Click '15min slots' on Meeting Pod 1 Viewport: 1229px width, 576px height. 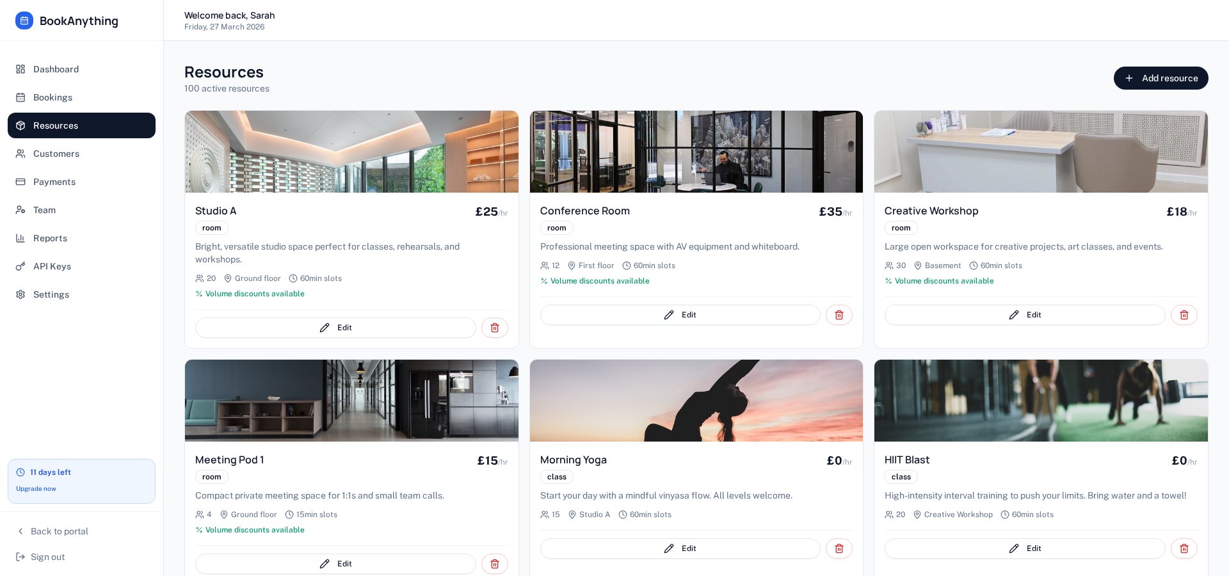(317, 515)
